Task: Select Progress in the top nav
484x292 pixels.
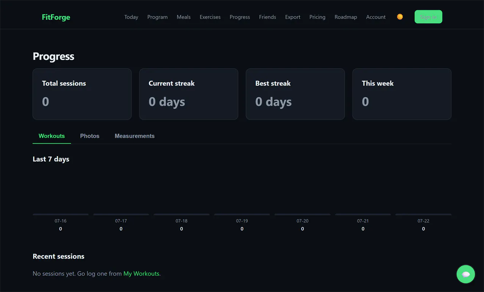Action: click(x=240, y=17)
